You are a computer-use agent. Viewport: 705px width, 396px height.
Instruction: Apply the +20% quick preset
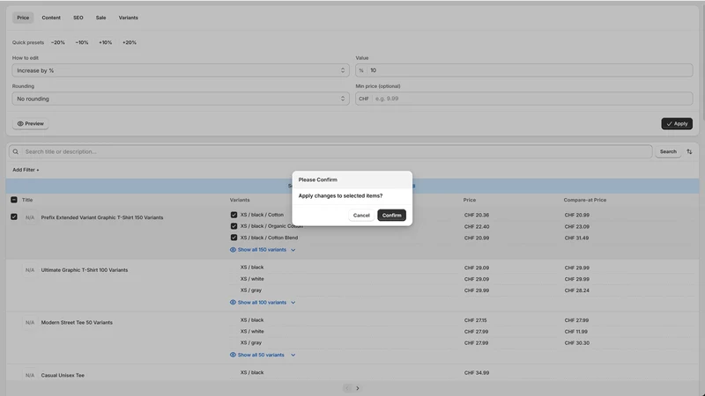[130, 42]
